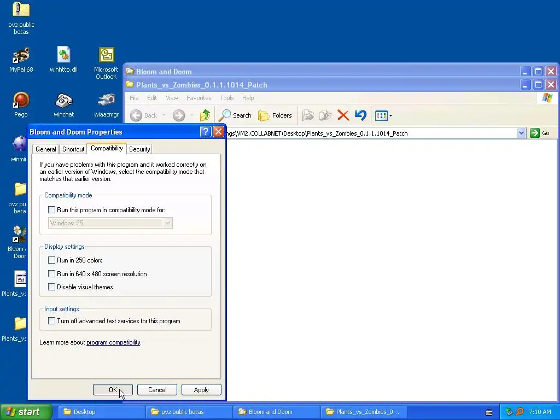Close the Bloom and Doom Properties dialog
Screen dimensions: 560x420
pos(218,132)
